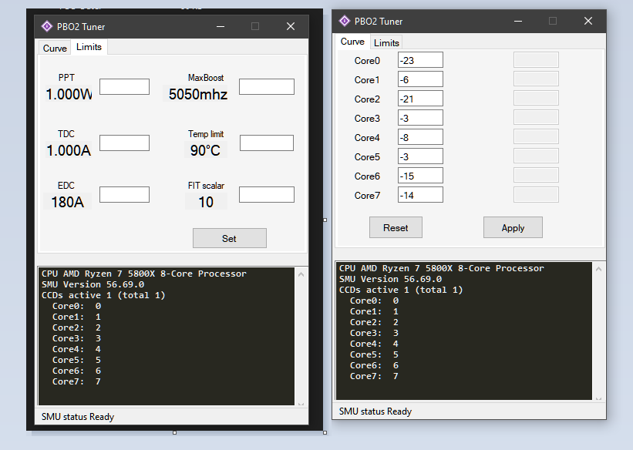Minimize the right PBO2 Tuner window

pyautogui.click(x=518, y=21)
